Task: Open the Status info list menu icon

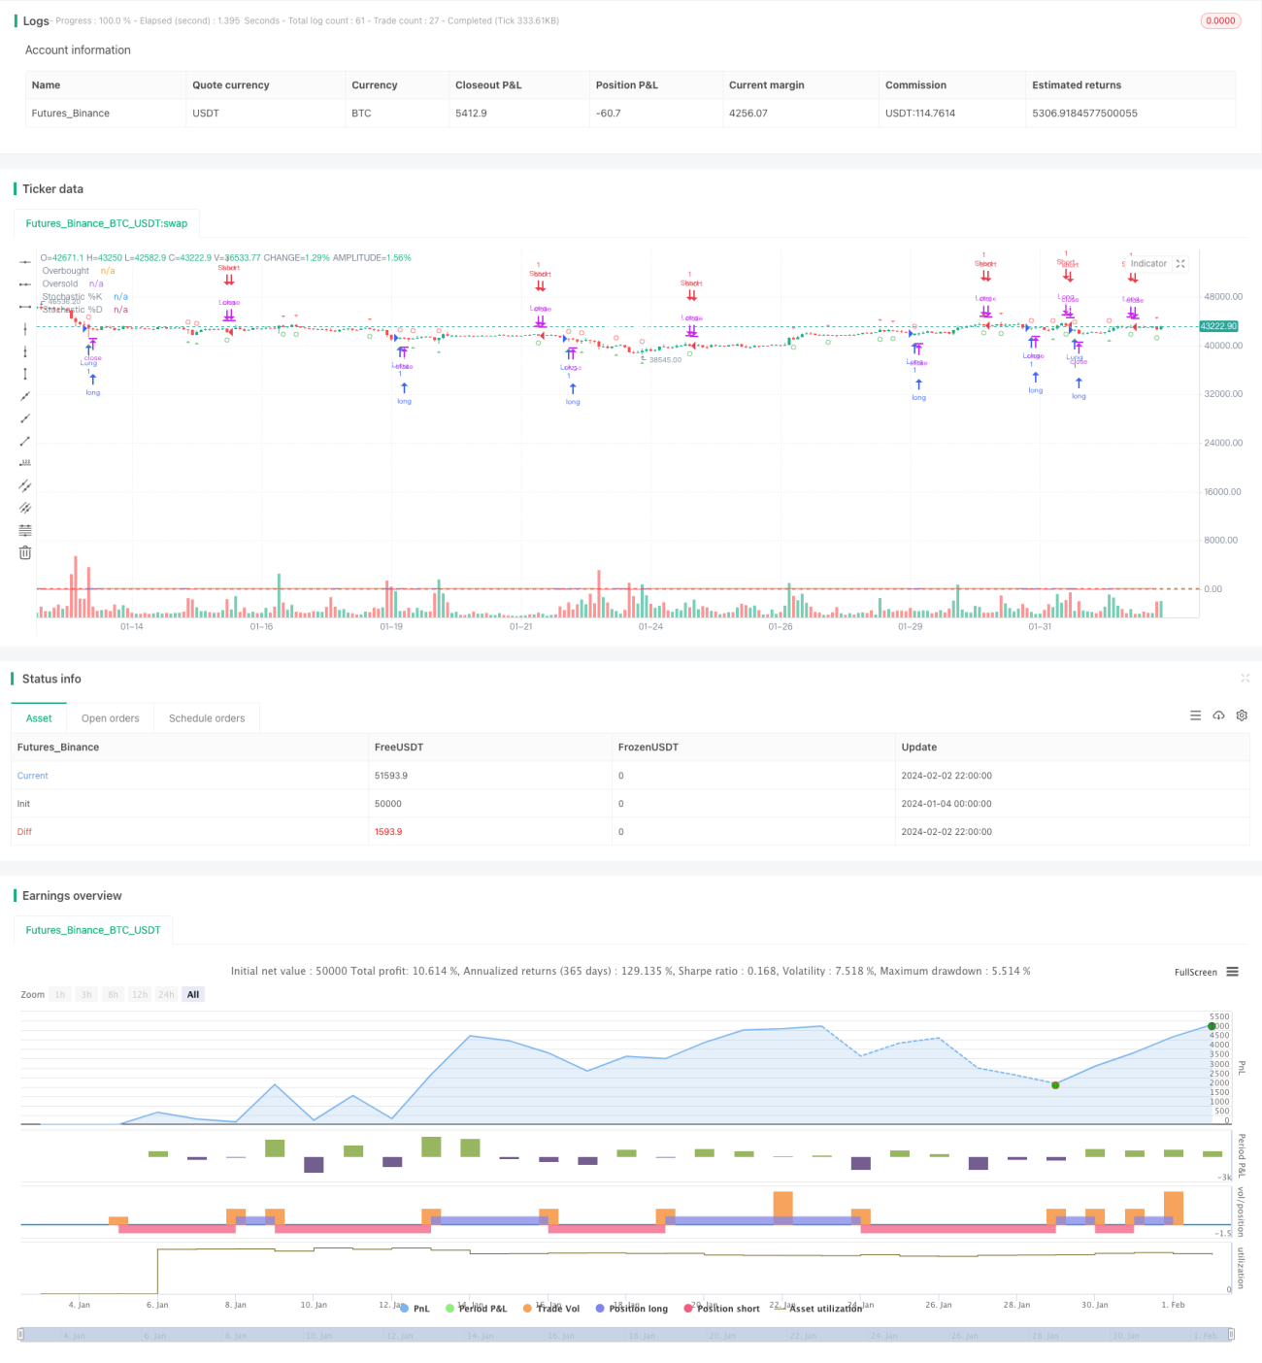Action: (1195, 715)
